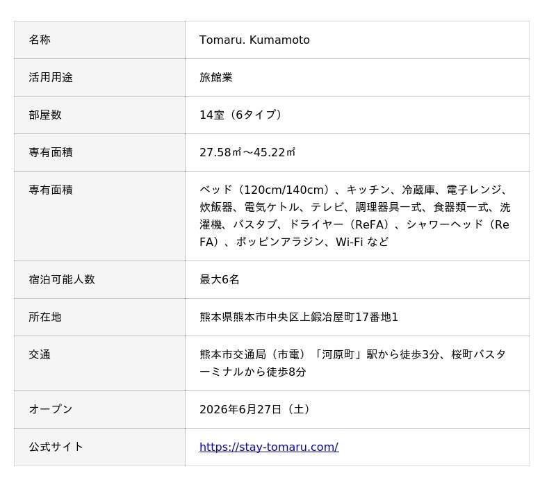The image size is (556, 487).
Task: Click the オープン label cell
Action: [99, 409]
